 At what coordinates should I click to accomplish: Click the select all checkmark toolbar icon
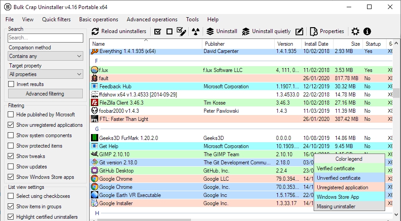pos(158,31)
